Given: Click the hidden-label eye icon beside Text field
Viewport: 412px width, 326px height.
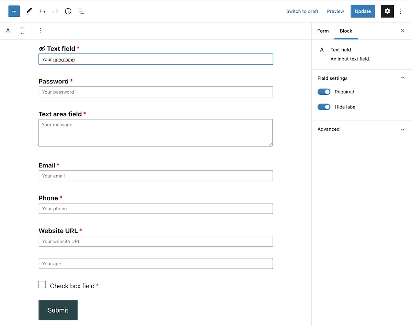Looking at the screenshot, I should [42, 49].
